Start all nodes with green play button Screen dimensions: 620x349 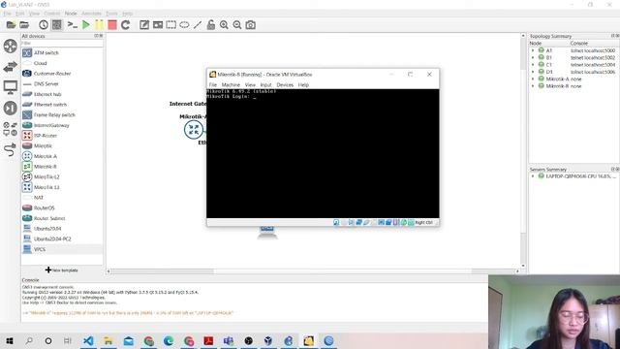point(86,25)
